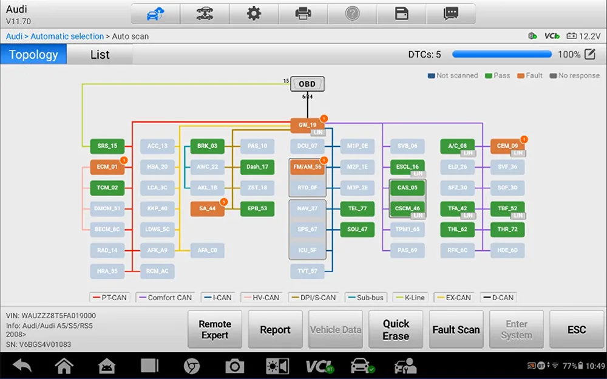Open the cloud vehicle diagnostics icon
Viewport: 607px width, 379px height.
click(x=155, y=15)
